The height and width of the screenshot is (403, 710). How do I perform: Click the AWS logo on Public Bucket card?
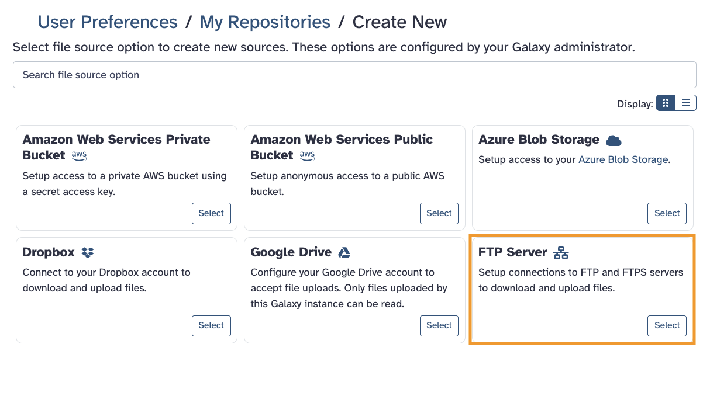click(307, 155)
